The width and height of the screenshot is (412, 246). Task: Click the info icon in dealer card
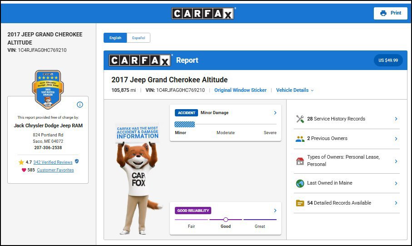click(x=80, y=105)
